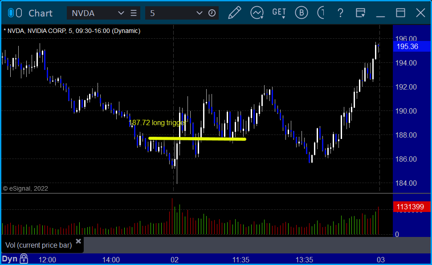Click the current price marker 195.36
This screenshot has height=265, width=432.
coord(412,47)
